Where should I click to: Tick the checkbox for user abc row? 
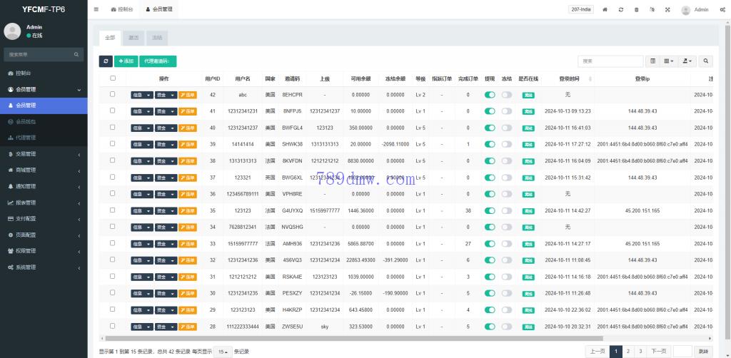(x=113, y=94)
